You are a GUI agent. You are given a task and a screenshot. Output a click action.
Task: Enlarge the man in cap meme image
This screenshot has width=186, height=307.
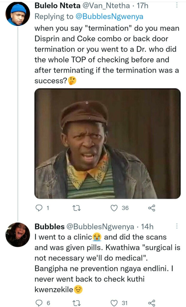point(108,144)
